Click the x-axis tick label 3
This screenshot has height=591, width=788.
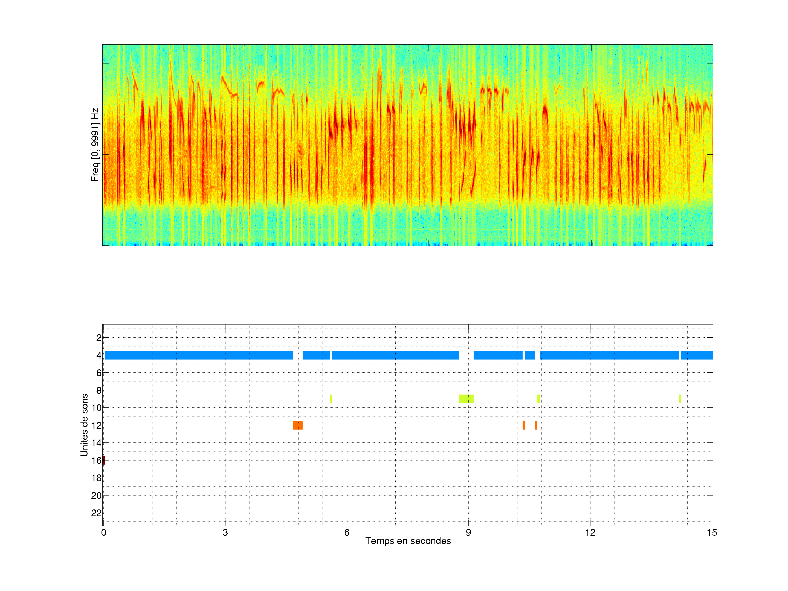[x=225, y=532]
